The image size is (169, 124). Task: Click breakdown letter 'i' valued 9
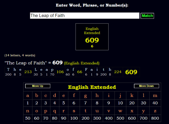[x=97, y=69]
